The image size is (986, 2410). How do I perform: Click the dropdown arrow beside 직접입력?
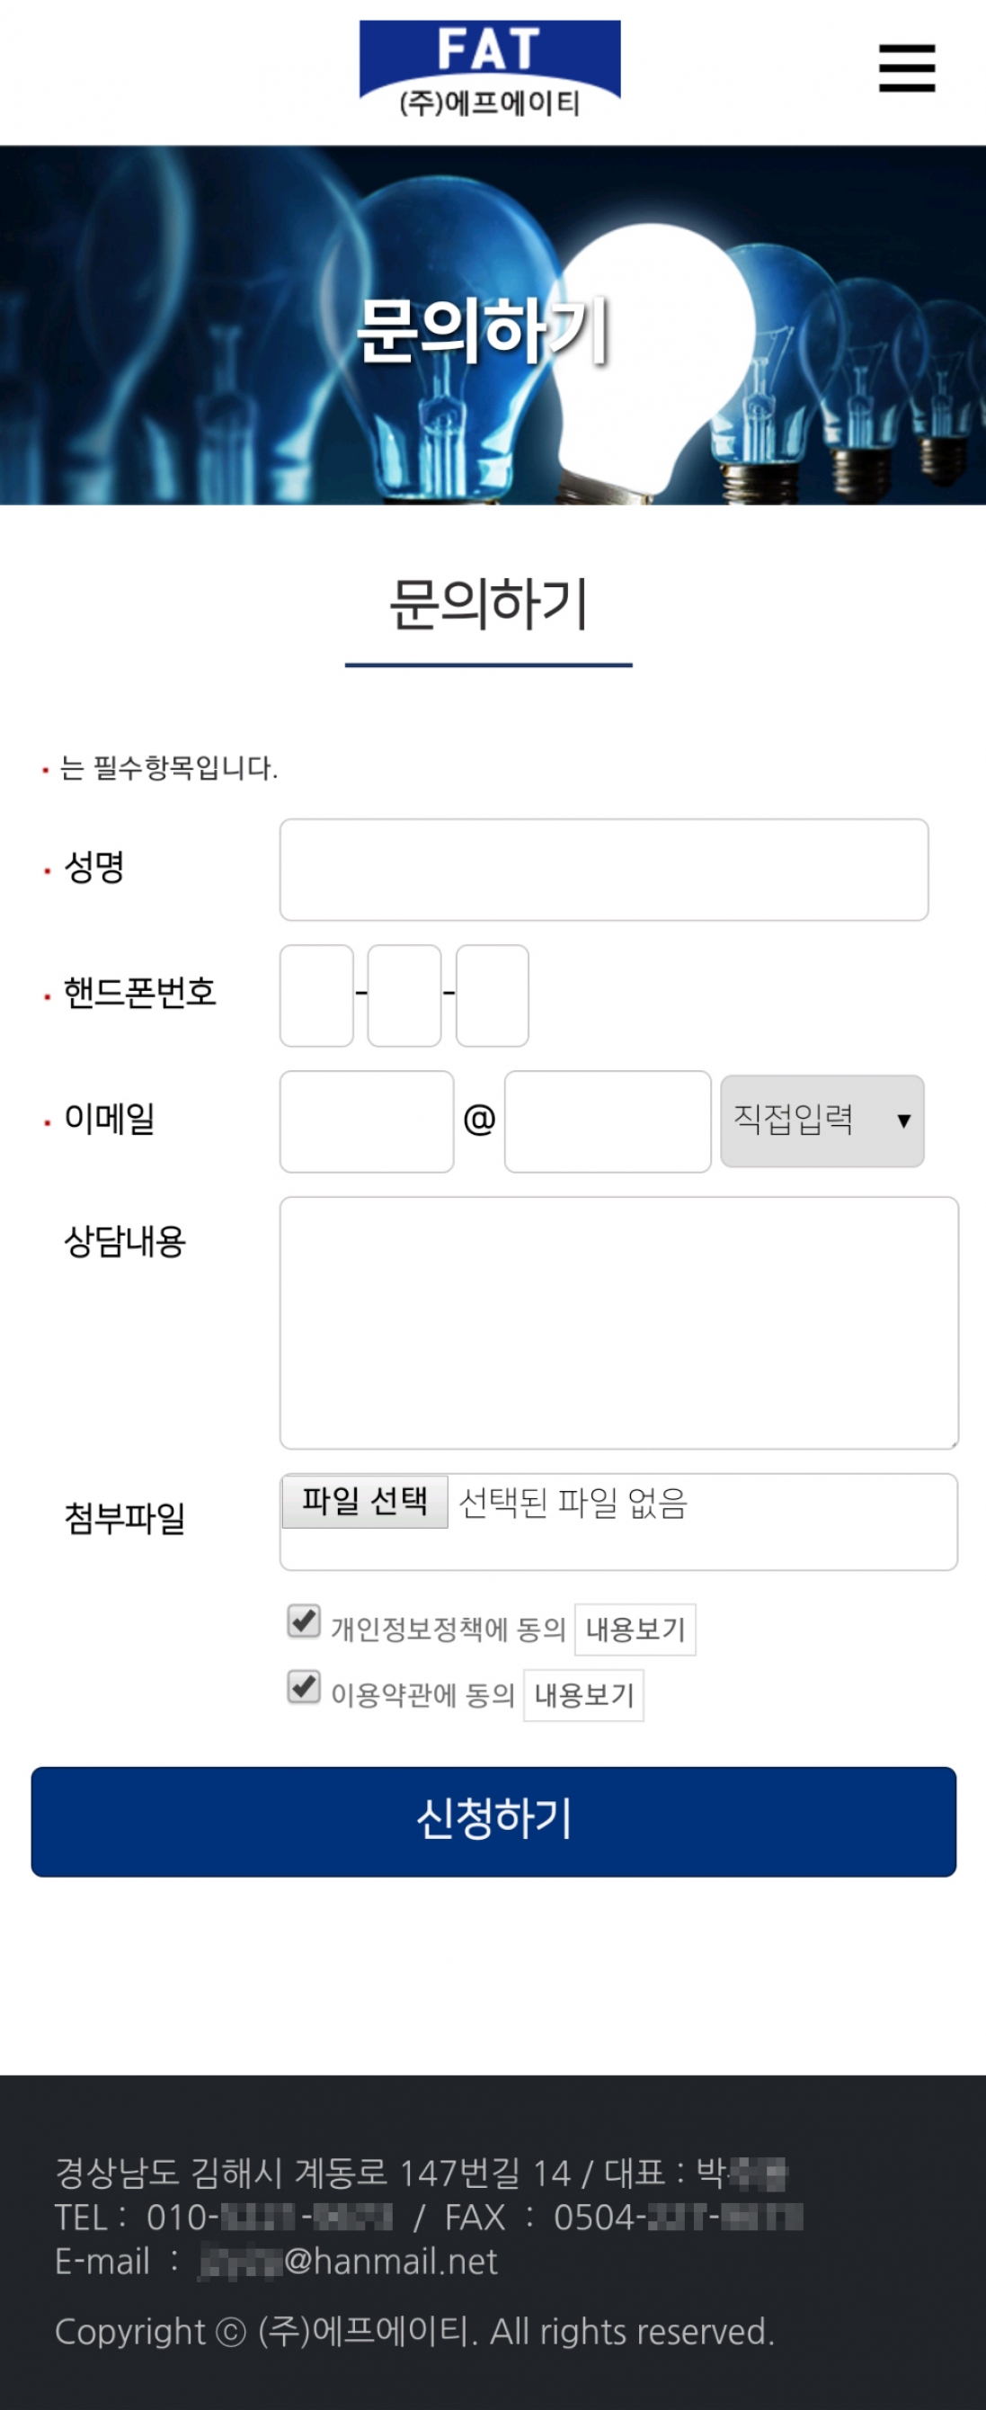coord(903,1120)
